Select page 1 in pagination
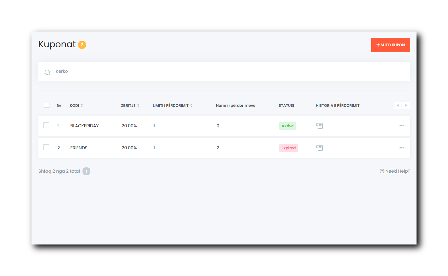The width and height of the screenshot is (448, 276). pyautogui.click(x=86, y=171)
